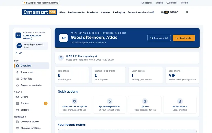Click the Quick actions heading
212x133 pixels.
pos(68,91)
